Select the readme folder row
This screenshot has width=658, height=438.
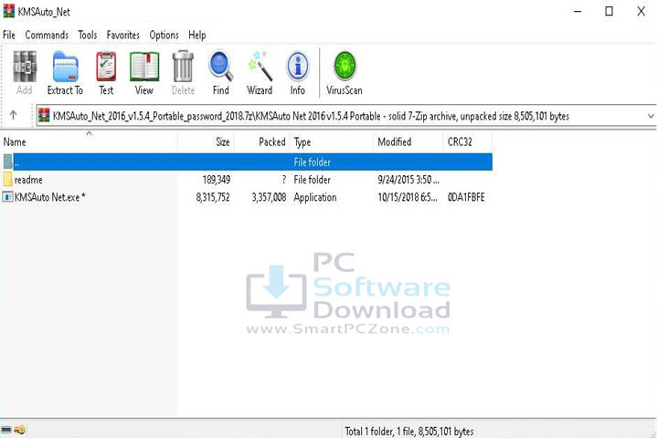tap(247, 180)
